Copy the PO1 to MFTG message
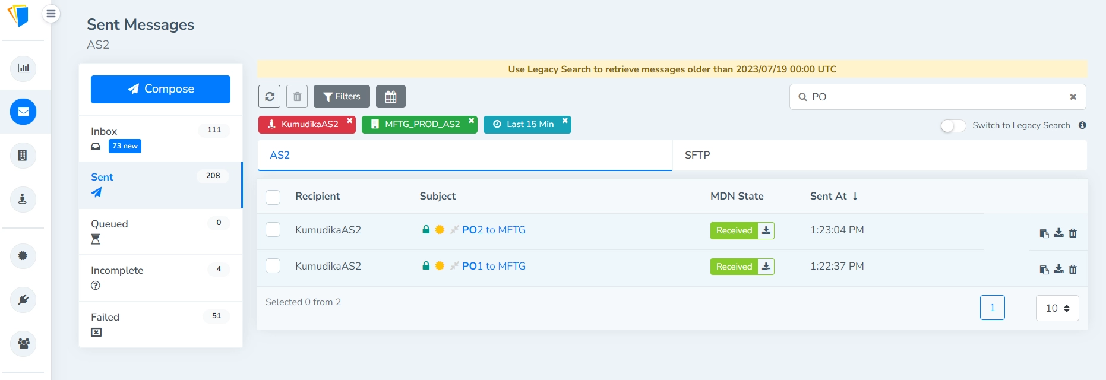1106x380 pixels. [x=1044, y=270]
